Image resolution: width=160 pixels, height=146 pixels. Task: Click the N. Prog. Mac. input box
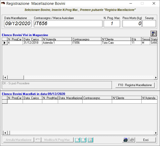click(112, 24)
